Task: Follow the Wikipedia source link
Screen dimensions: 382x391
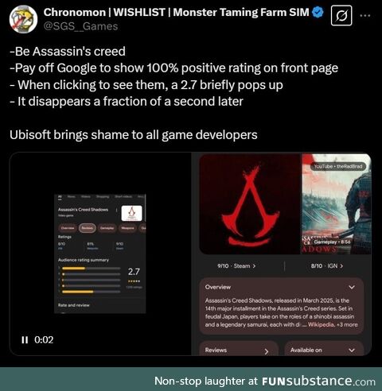Action: (321, 324)
